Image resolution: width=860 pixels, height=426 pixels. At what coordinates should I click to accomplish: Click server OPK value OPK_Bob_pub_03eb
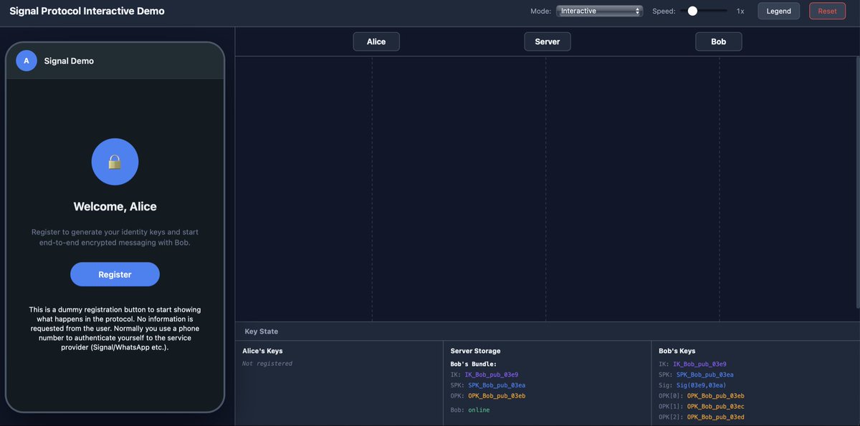pos(497,396)
